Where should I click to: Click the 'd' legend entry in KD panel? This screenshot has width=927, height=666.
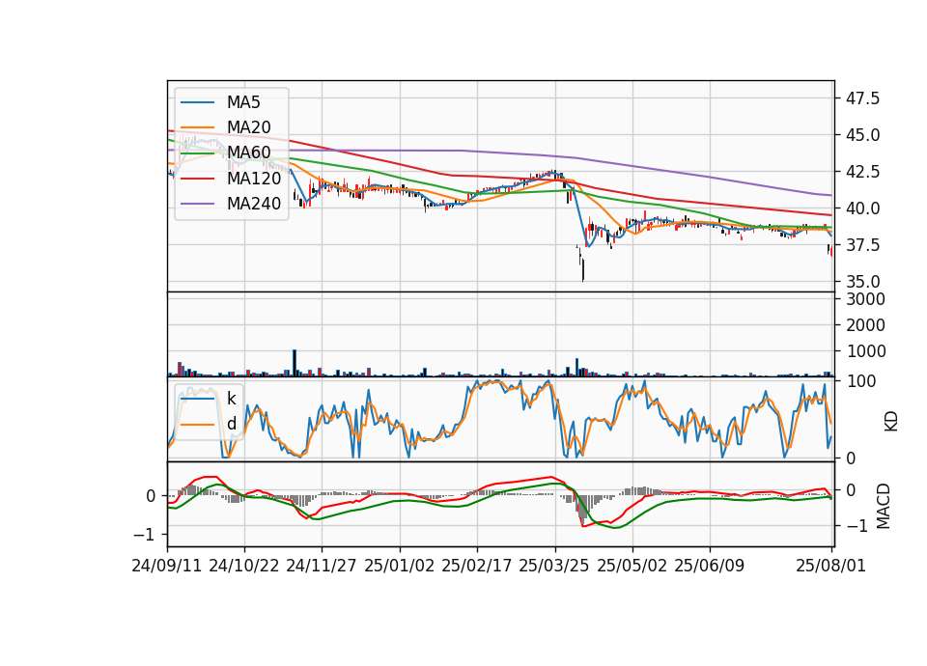(x=231, y=424)
